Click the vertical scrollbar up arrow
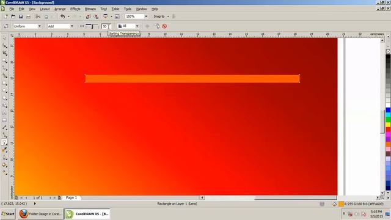Viewport: 391px width, 220px height. point(382,40)
